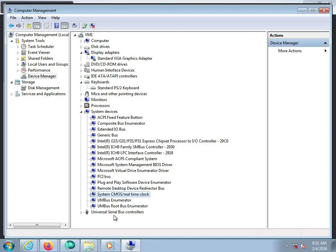
Task: Show hidden system tray icons
Action: coord(287,246)
